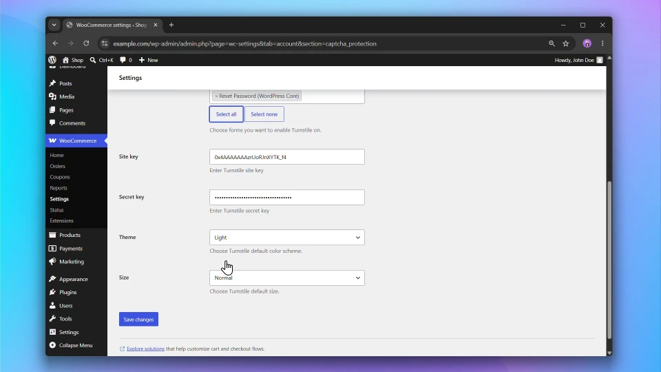661x372 pixels.
Task: Open WooCommerce Home submenu
Action: pyautogui.click(x=56, y=155)
